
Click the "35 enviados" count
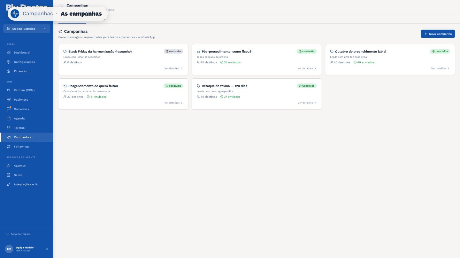click(230, 62)
